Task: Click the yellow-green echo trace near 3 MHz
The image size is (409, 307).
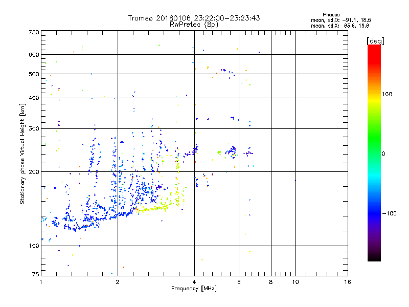Action: 154,208
